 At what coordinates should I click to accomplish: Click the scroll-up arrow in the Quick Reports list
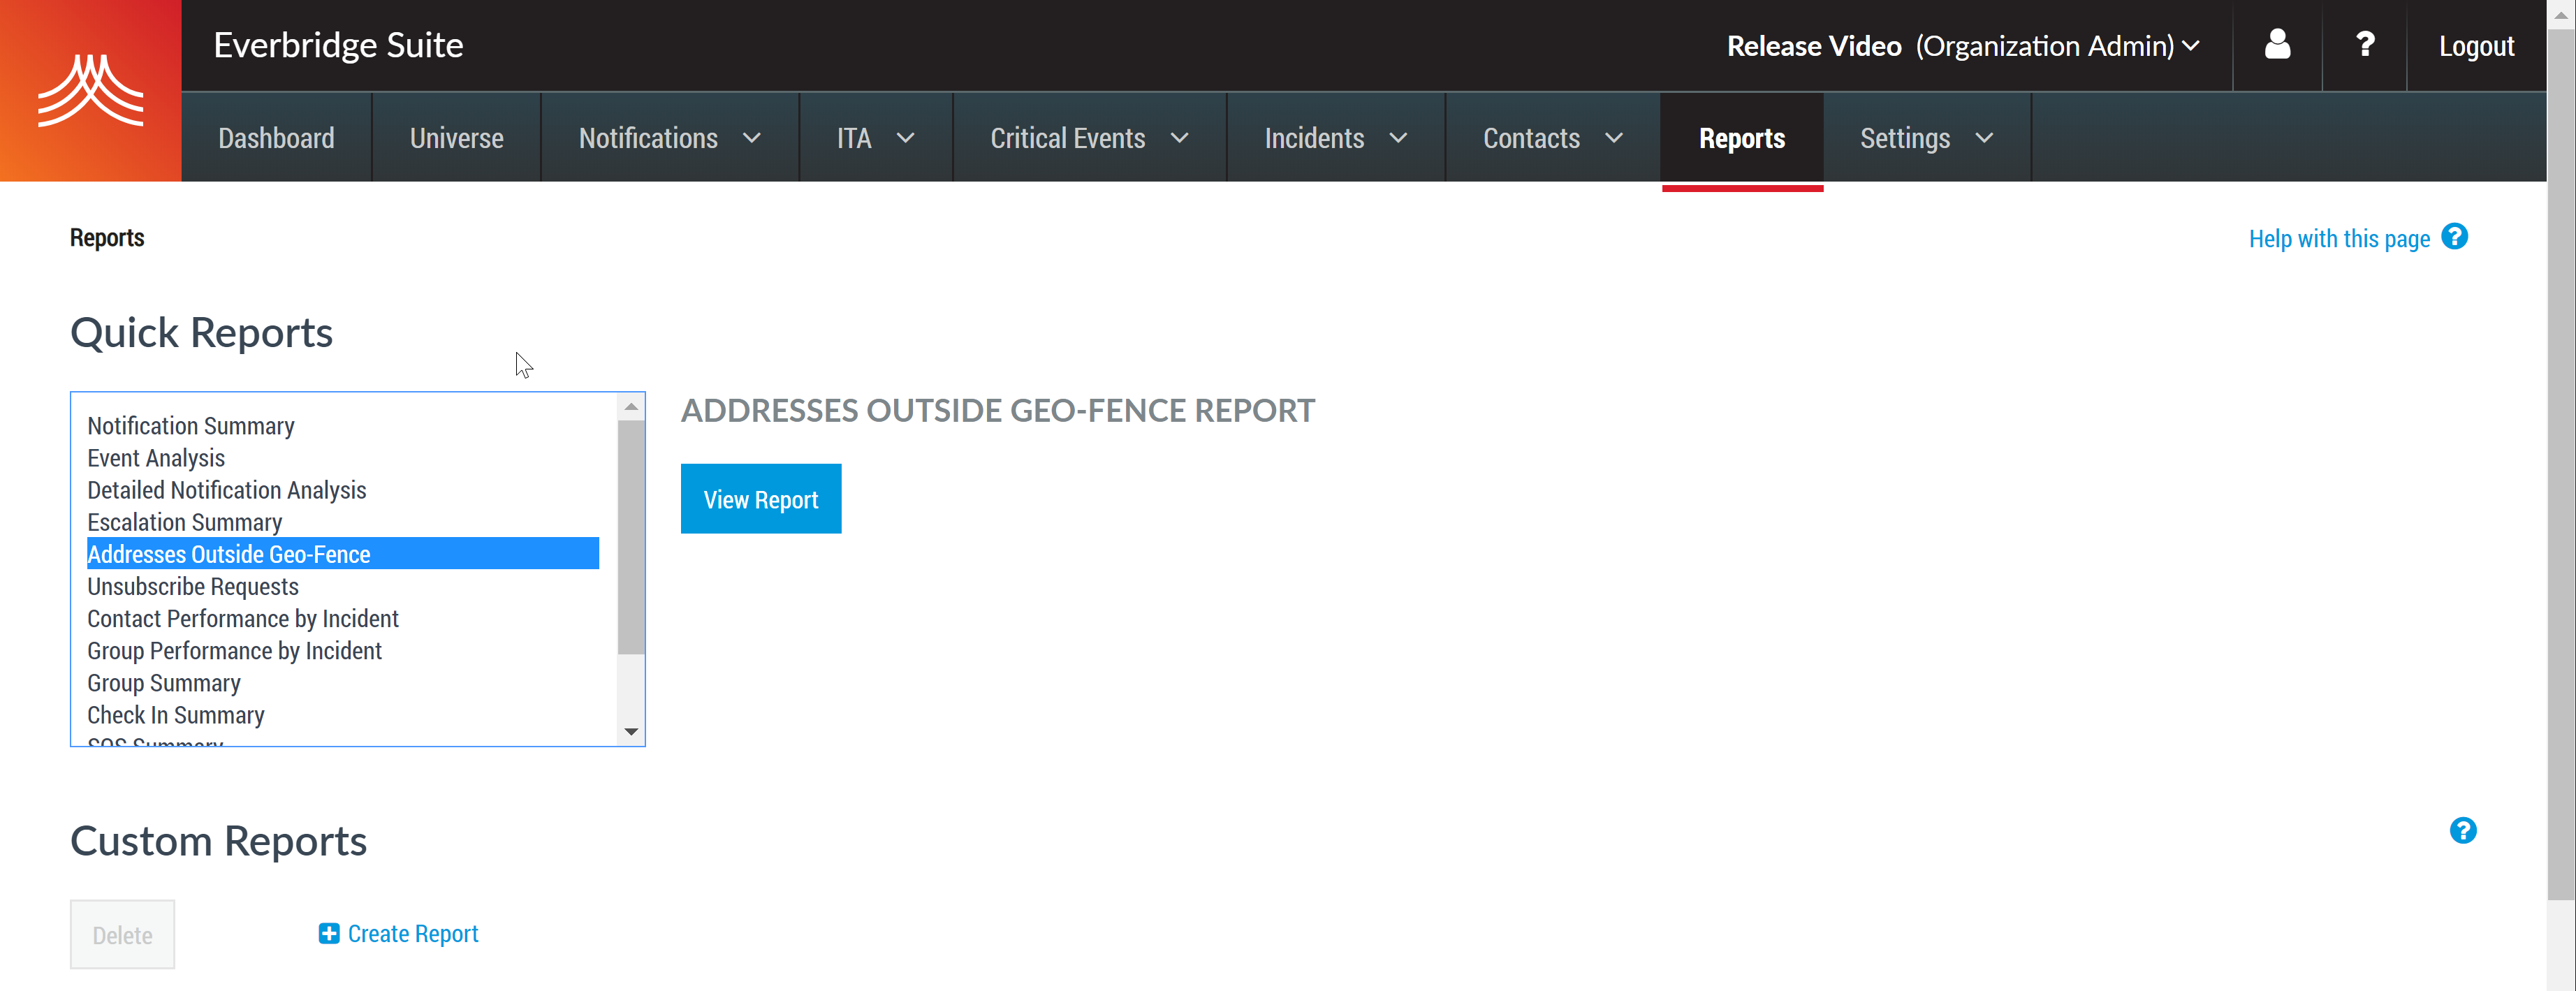tap(630, 406)
